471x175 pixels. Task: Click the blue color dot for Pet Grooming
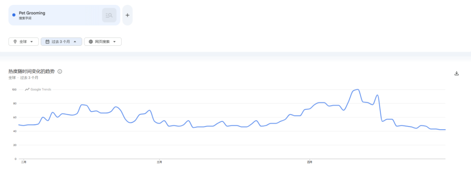(x=14, y=15)
